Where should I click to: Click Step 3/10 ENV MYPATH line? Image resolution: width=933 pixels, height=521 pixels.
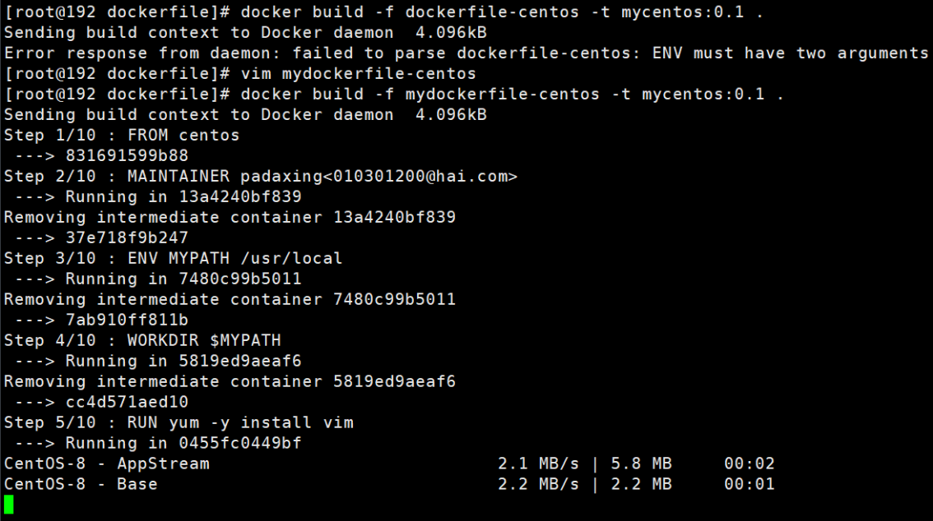click(x=173, y=258)
